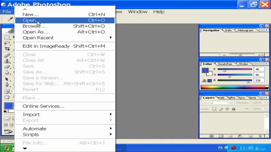Create a new layer icon
Viewport: 271px width, 152px height.
(250, 136)
